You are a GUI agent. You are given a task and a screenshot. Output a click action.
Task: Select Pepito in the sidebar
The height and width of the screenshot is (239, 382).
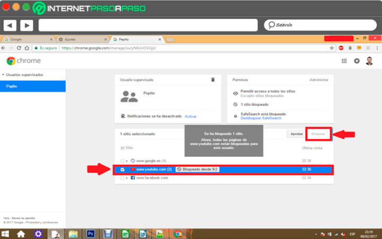coord(33,87)
